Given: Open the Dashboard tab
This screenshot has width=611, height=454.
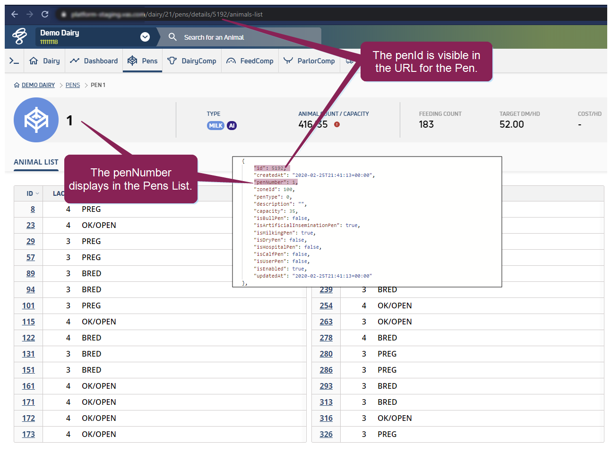Looking at the screenshot, I should click(x=94, y=61).
